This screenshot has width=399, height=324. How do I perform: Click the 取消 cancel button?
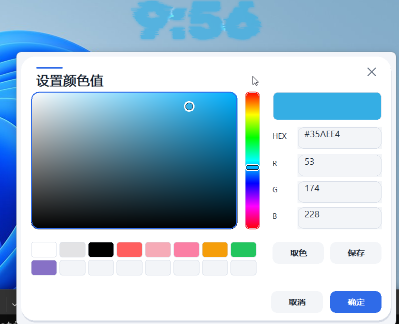pyautogui.click(x=297, y=302)
